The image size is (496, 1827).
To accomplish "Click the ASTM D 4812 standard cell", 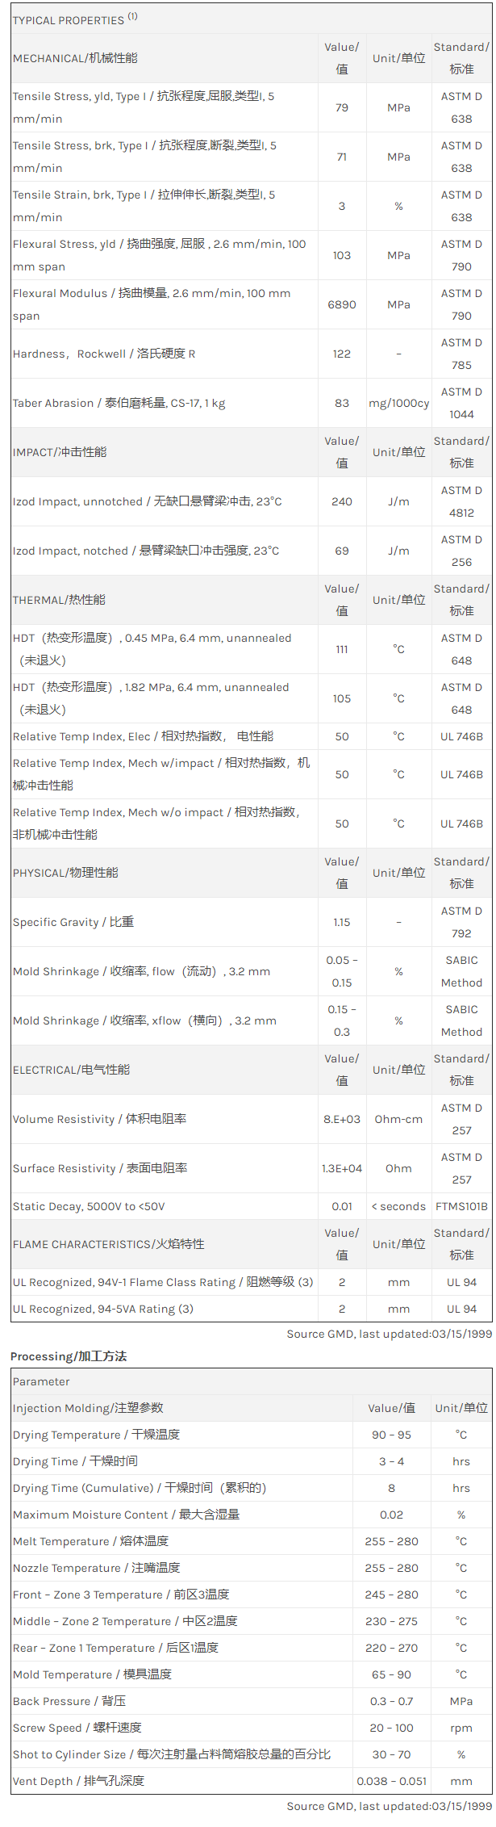I will click(461, 501).
